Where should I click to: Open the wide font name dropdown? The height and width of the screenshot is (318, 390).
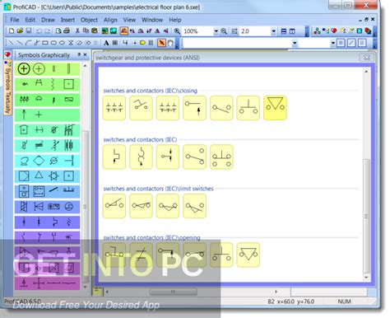click(295, 43)
